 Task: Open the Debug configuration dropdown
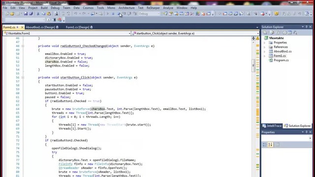[x=149, y=14]
